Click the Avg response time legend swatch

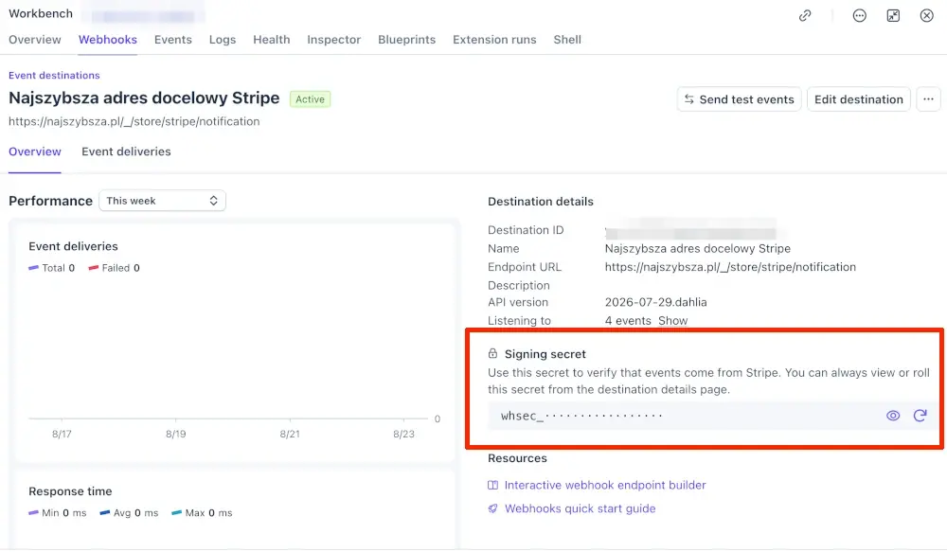pos(104,513)
